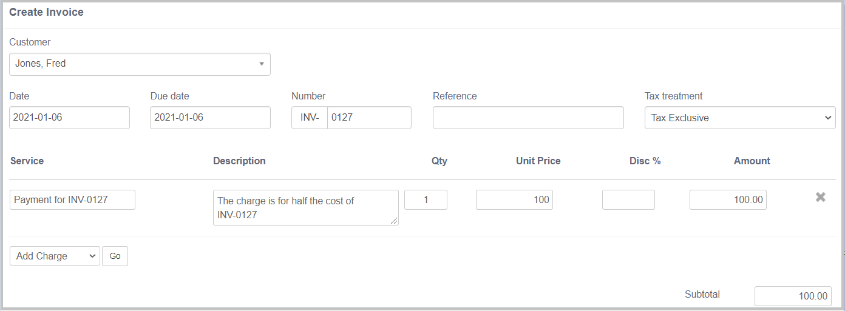Focus the empty Disc % field

pyautogui.click(x=628, y=199)
